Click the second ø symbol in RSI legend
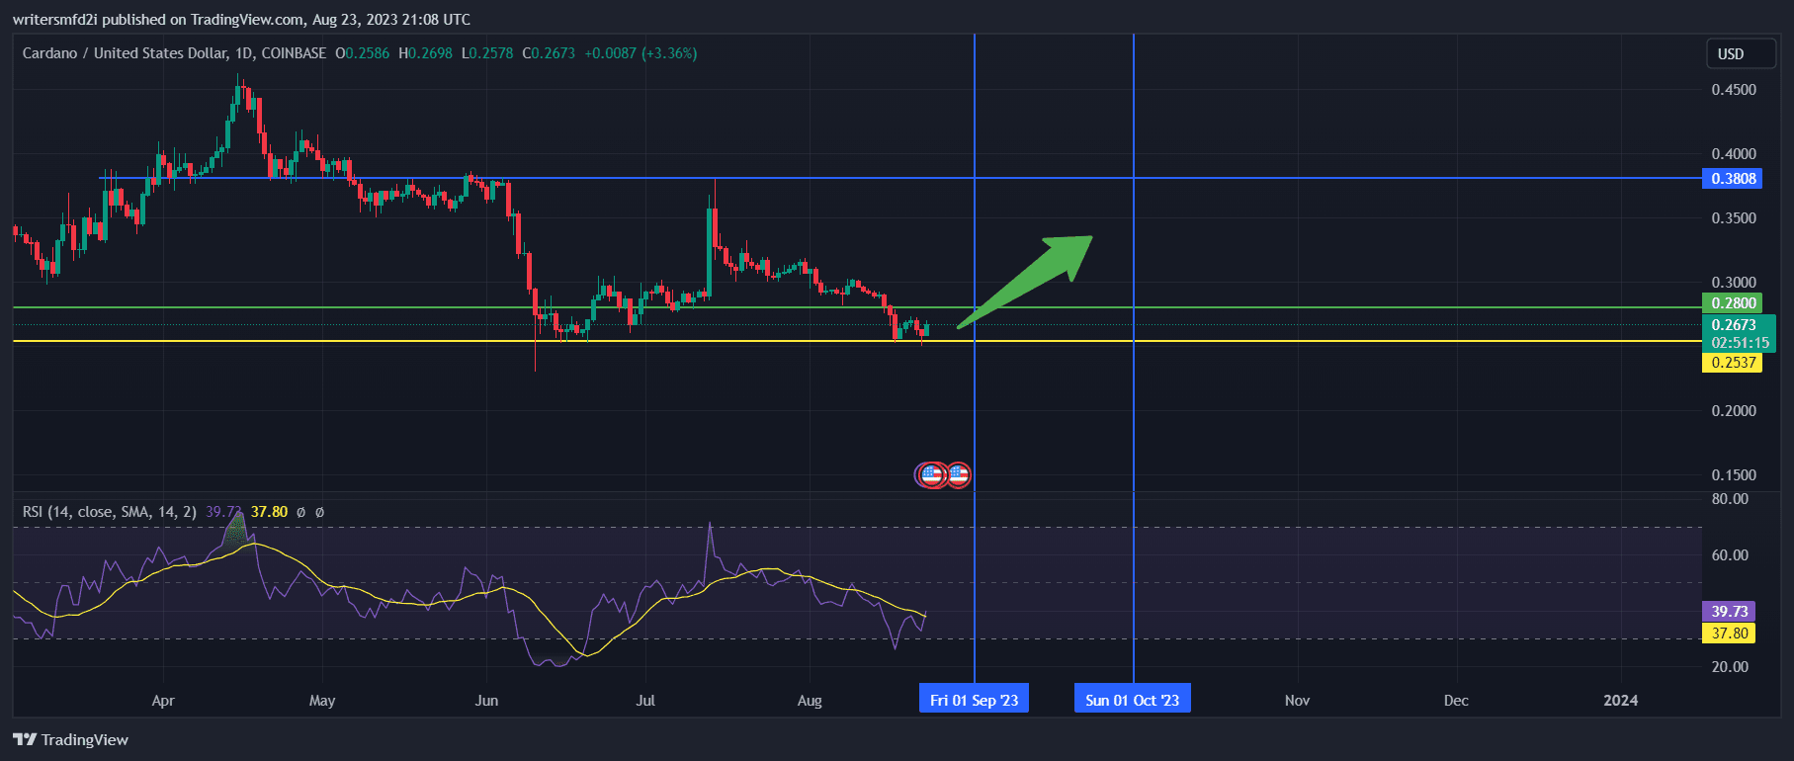 tap(319, 512)
